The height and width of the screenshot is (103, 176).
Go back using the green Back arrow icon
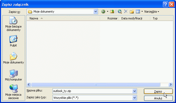coord(103,12)
